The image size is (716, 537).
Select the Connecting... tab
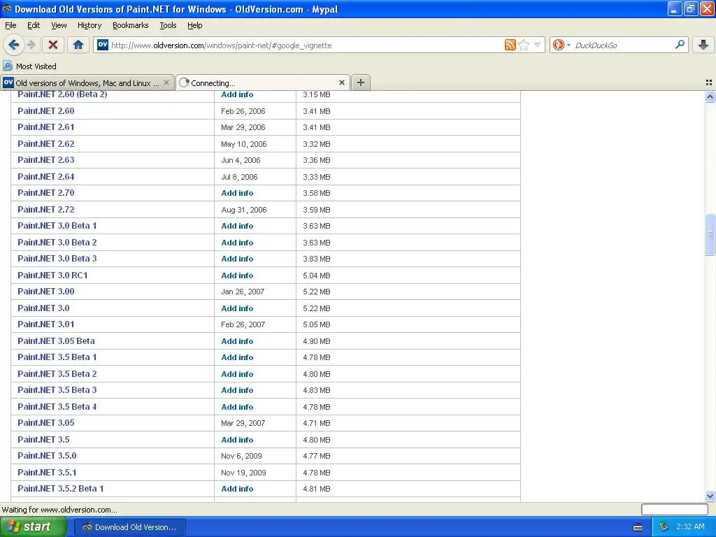[x=263, y=83]
